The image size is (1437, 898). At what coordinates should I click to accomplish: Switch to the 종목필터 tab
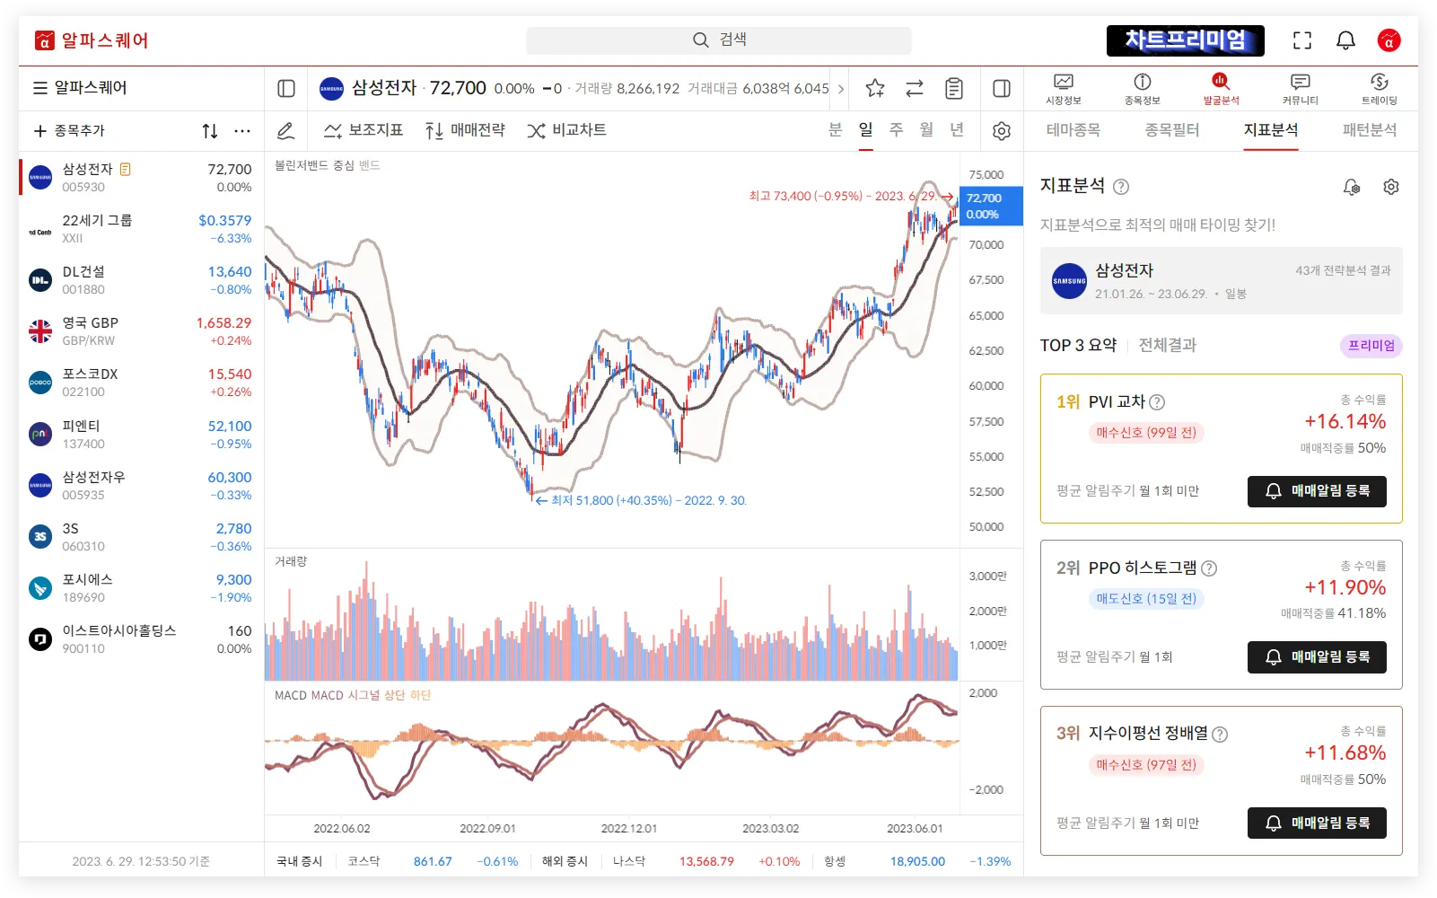pyautogui.click(x=1172, y=130)
